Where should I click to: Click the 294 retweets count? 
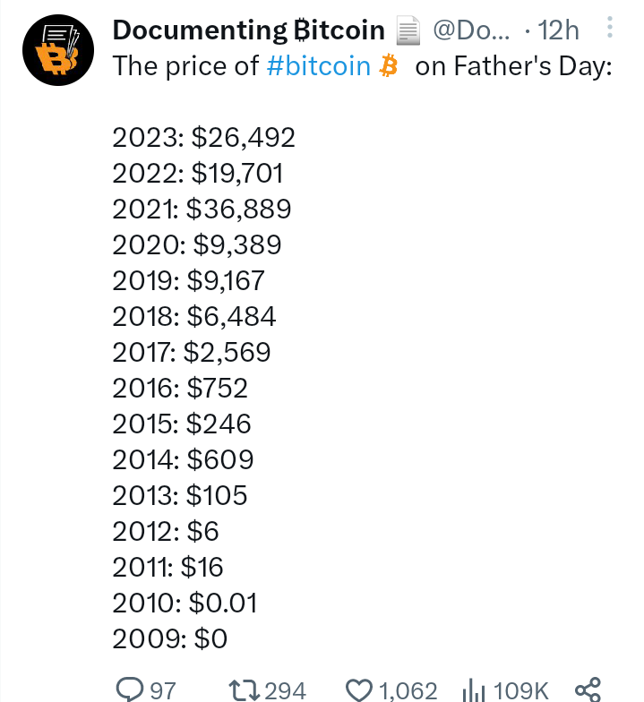[285, 690]
